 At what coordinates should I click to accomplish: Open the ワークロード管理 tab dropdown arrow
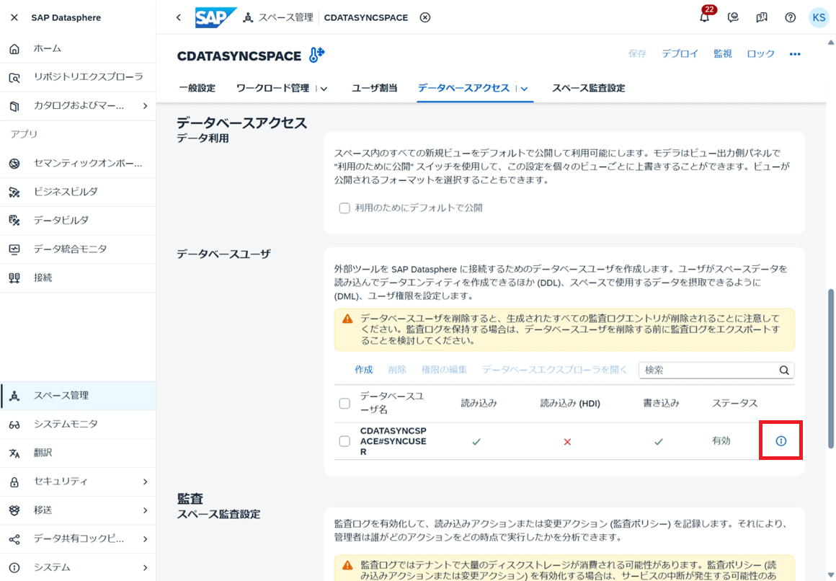324,89
